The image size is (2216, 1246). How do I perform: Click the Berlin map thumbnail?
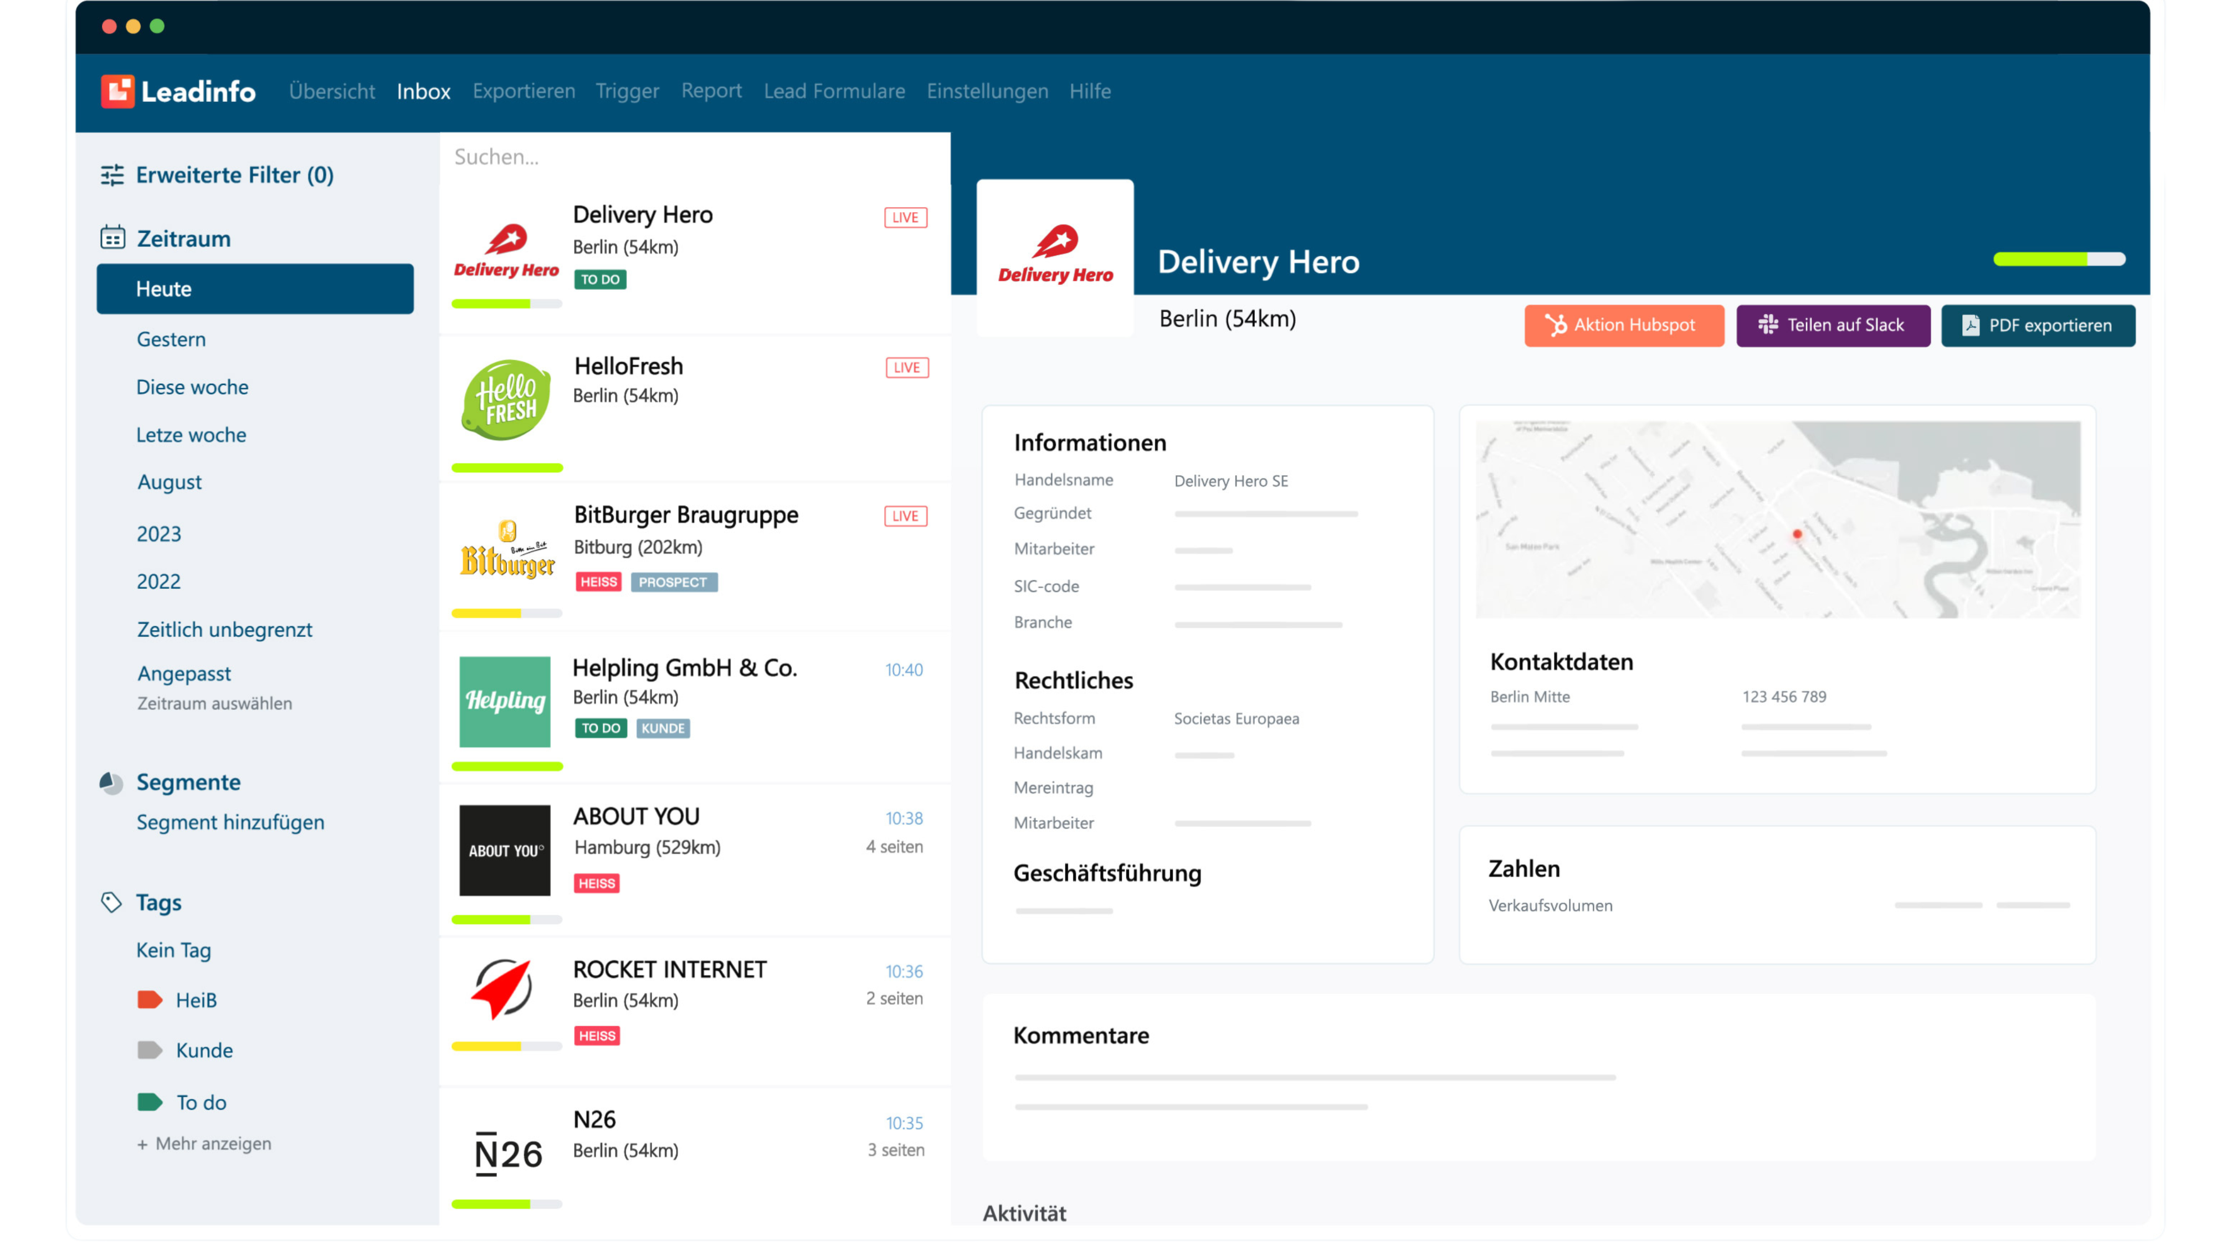(1777, 519)
